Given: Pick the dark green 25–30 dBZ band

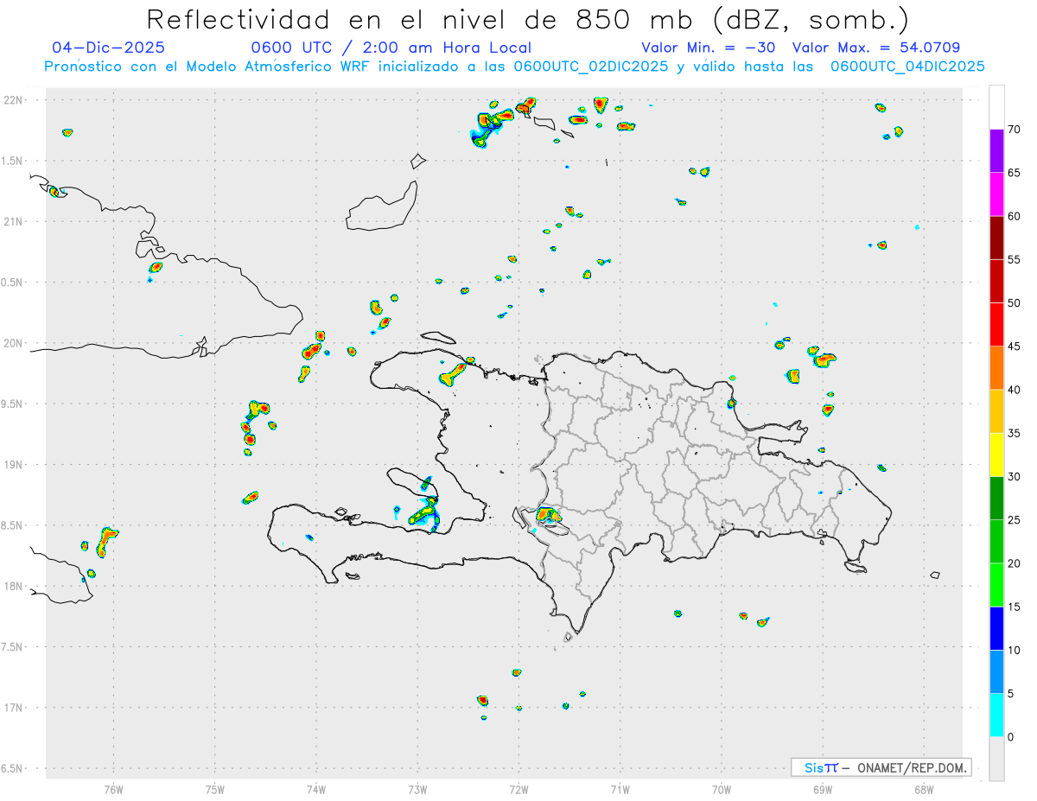Looking at the screenshot, I should point(996,499).
